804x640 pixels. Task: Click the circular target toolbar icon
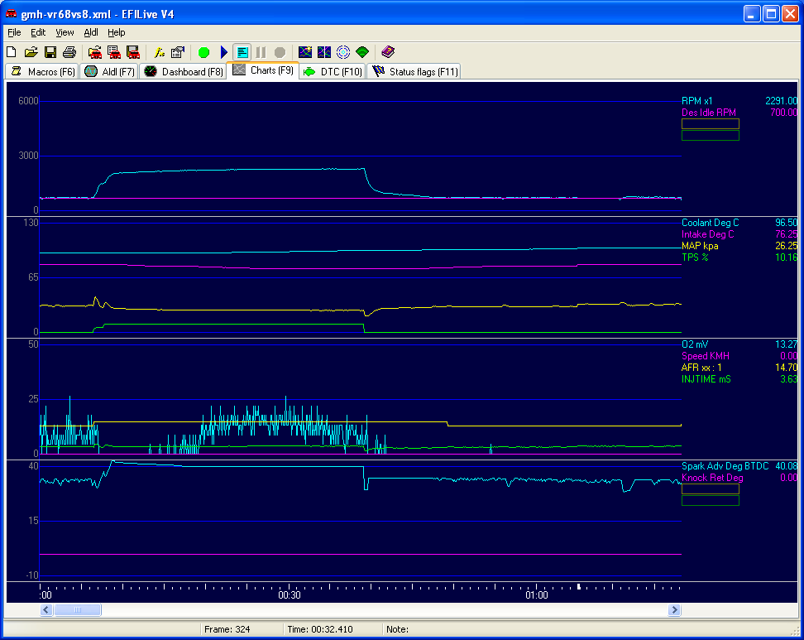[x=343, y=52]
